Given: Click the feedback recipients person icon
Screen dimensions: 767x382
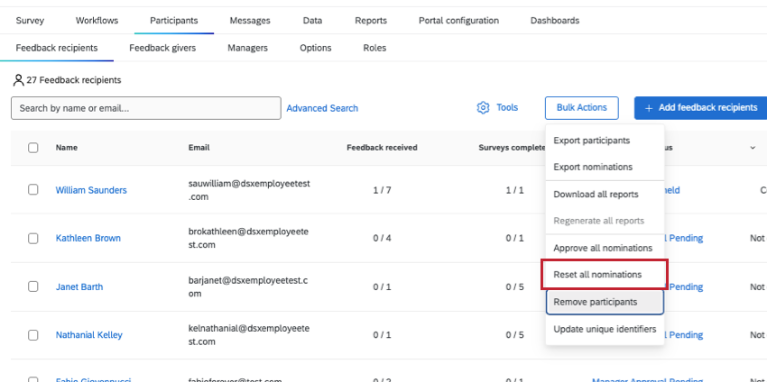Looking at the screenshot, I should (x=19, y=80).
